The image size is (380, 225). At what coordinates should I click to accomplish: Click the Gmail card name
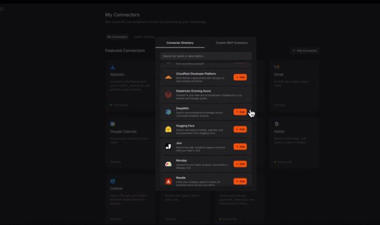[x=278, y=74]
